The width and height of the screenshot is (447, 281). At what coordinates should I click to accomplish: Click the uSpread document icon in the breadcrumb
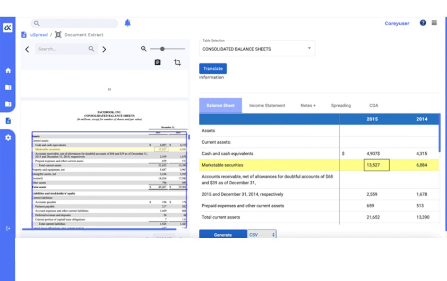tap(24, 35)
